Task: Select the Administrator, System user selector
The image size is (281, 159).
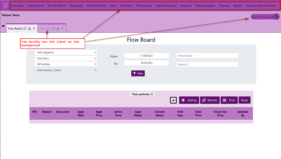Action: click(66, 70)
